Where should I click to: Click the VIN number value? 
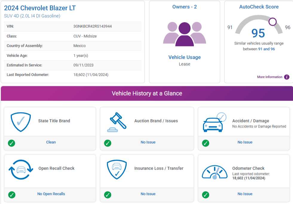coord(93,26)
